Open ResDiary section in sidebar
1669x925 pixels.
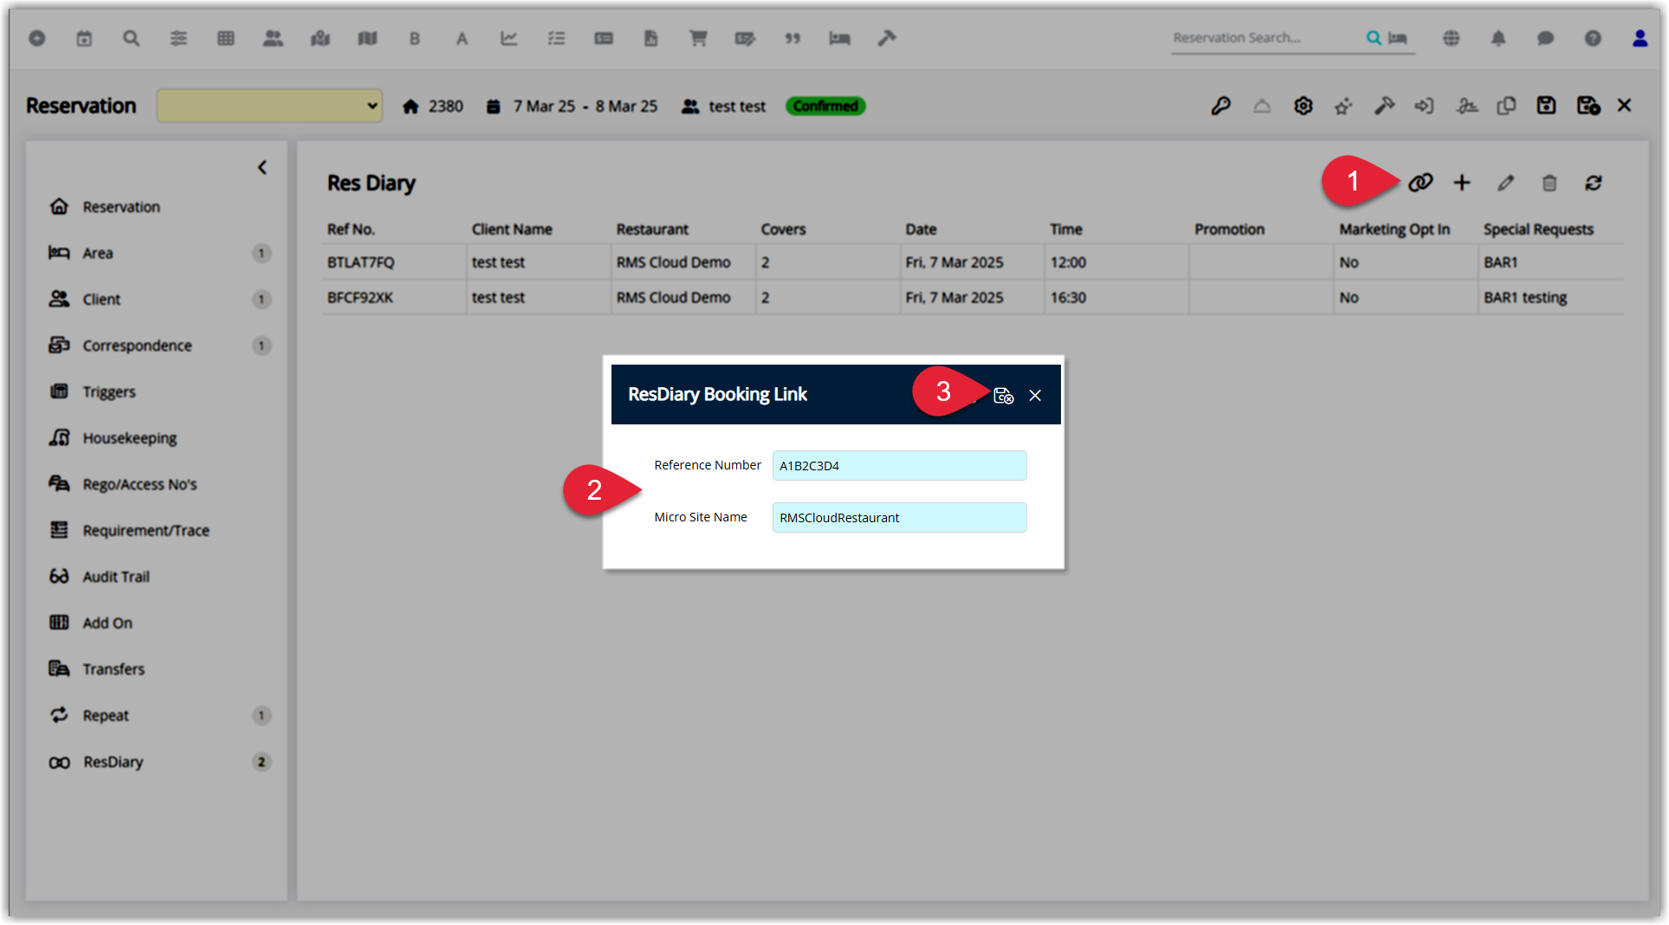[x=113, y=762]
